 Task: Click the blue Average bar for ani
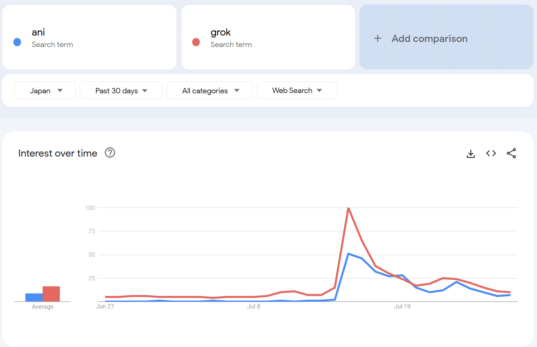point(34,297)
